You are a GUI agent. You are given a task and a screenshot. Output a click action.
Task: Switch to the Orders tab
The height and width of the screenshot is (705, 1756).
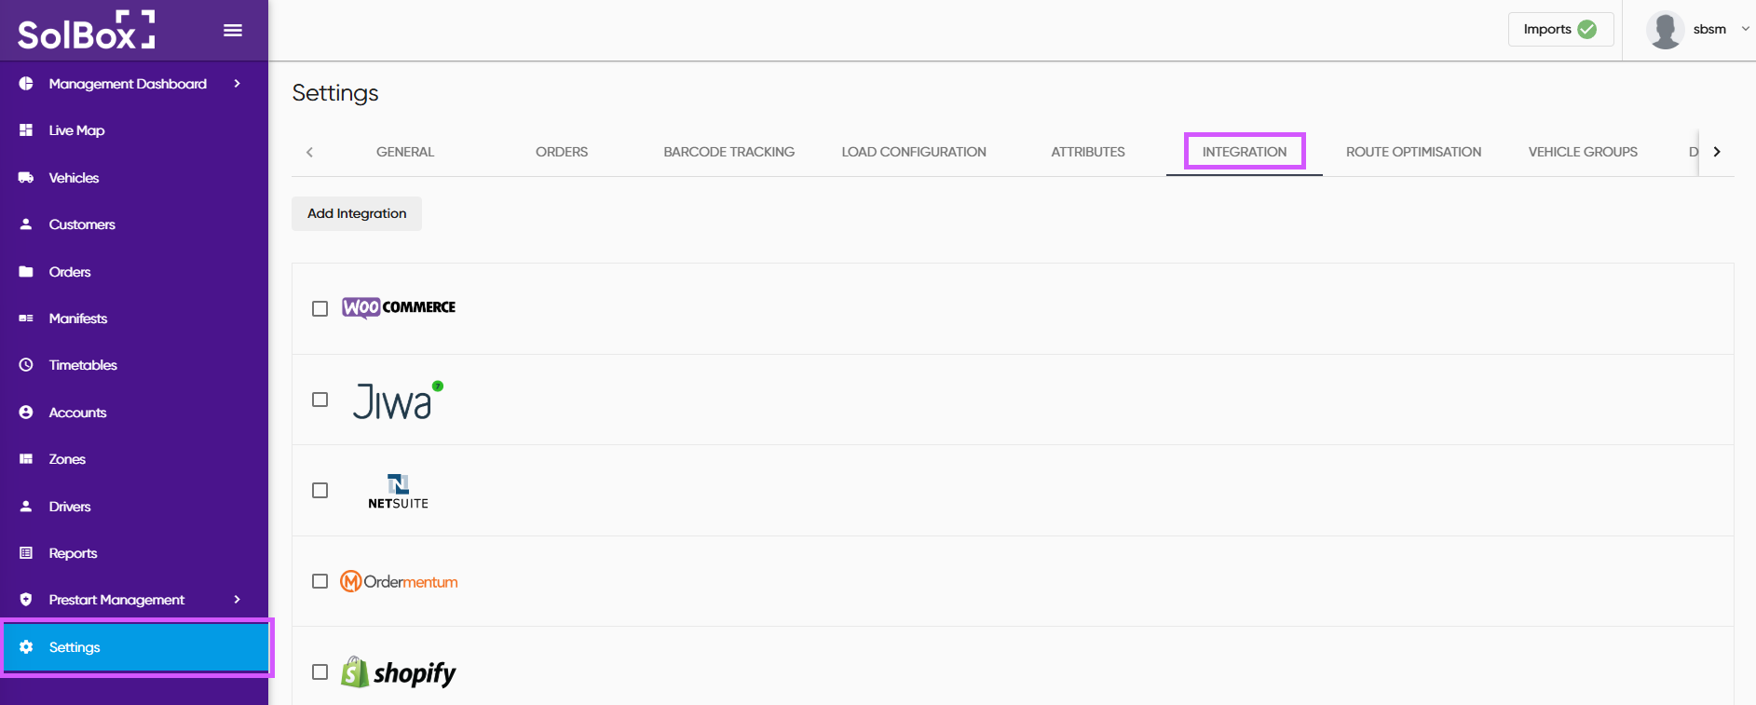(562, 152)
